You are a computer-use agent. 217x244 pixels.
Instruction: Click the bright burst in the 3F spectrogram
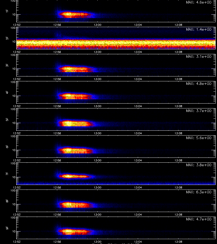[75, 69]
